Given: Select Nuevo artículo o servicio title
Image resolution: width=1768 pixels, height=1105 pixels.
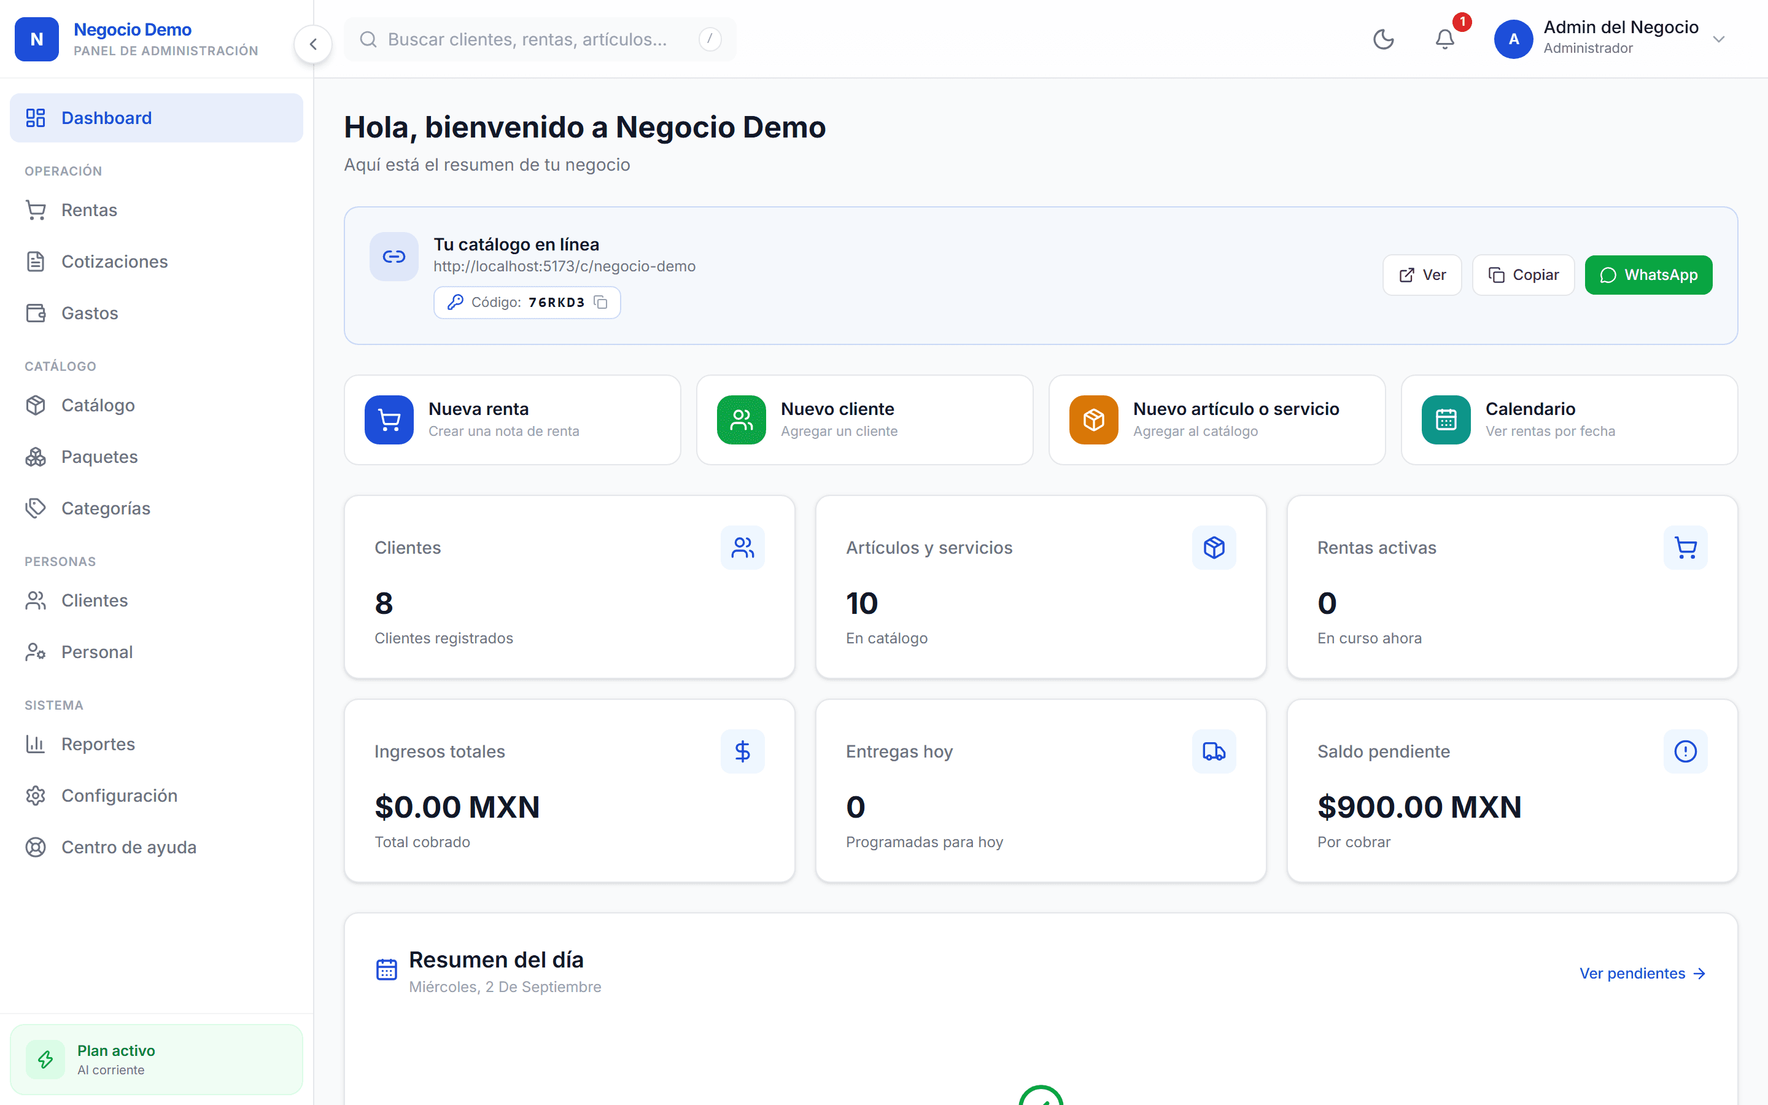Looking at the screenshot, I should point(1236,408).
